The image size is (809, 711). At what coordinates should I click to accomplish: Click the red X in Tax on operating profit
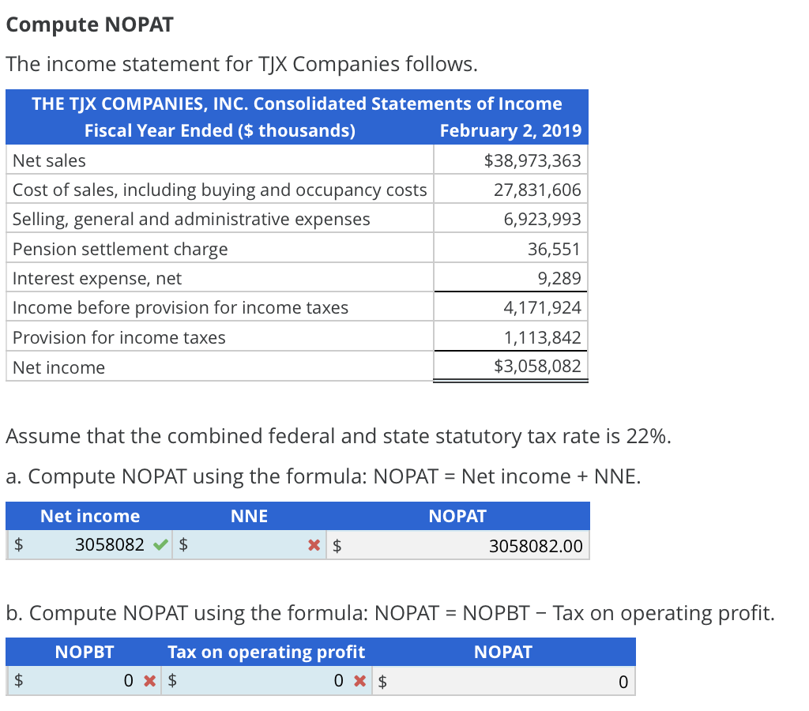360,680
